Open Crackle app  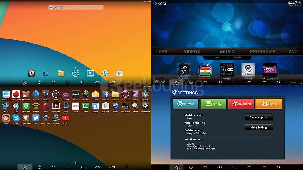tap(76, 95)
